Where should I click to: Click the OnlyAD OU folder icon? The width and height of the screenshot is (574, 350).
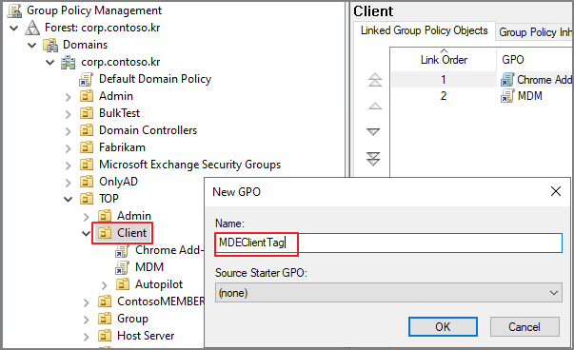coord(87,182)
